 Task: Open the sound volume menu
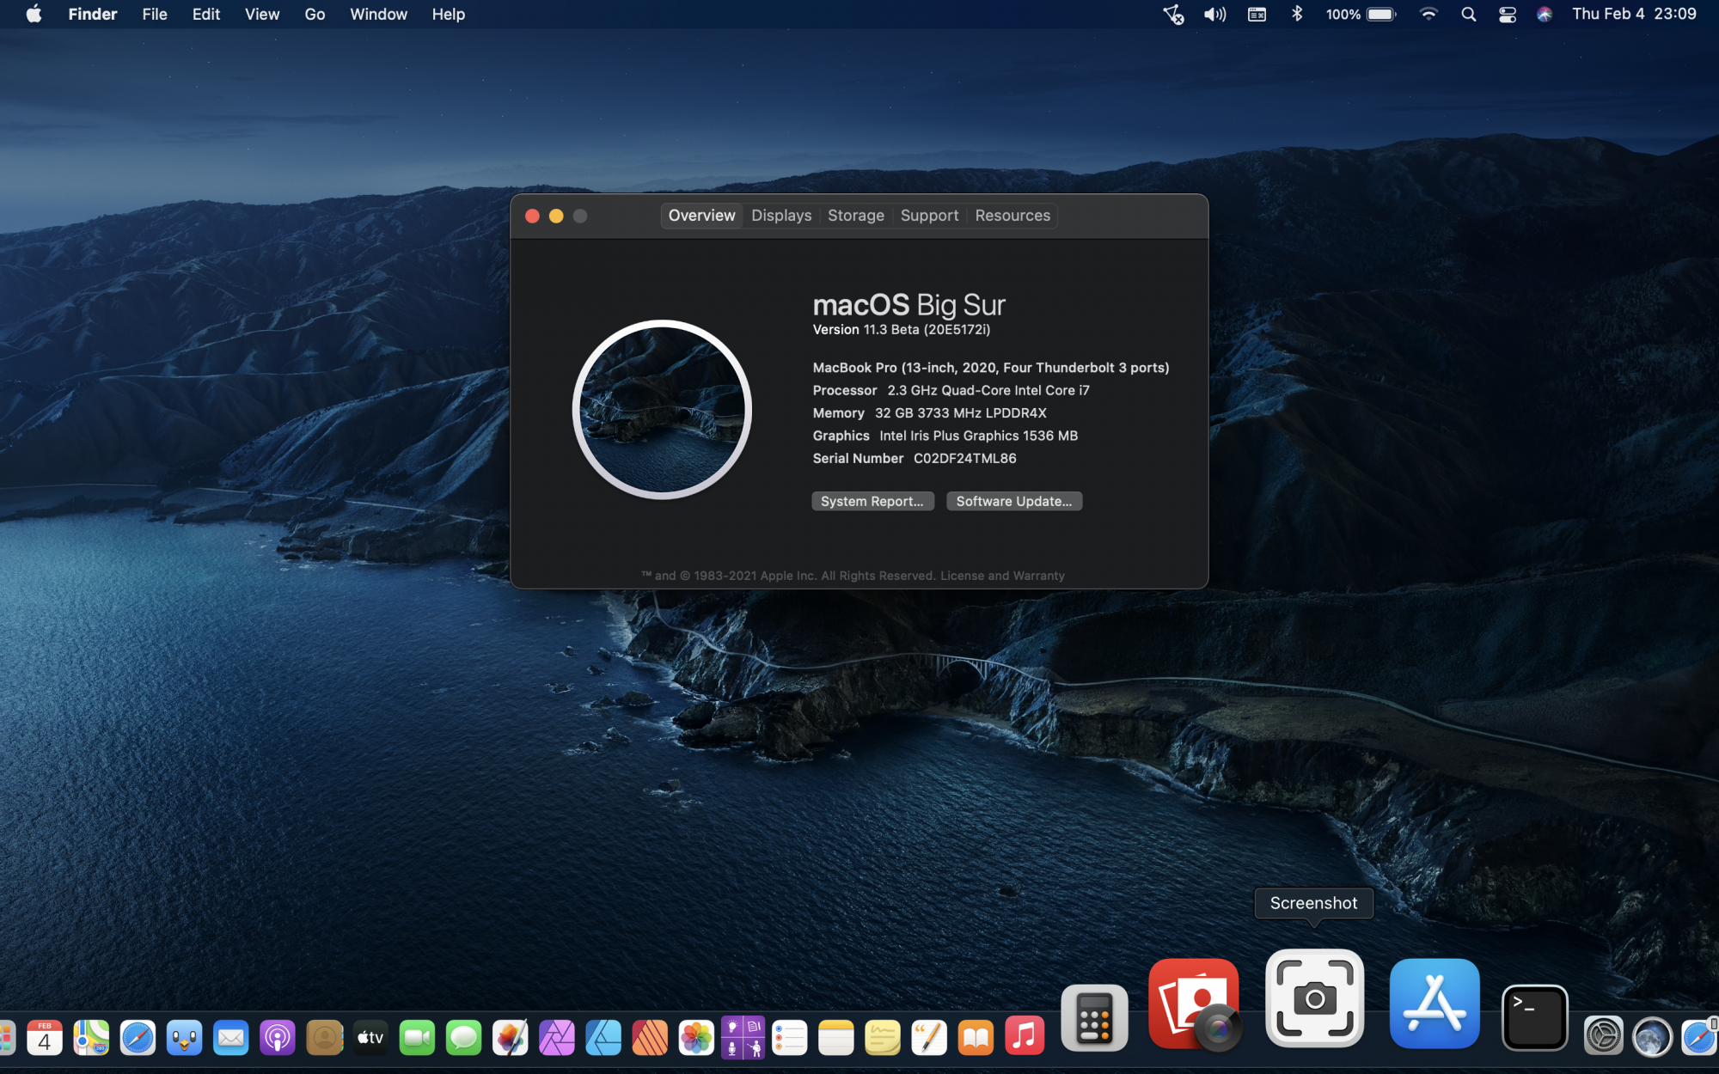point(1214,15)
